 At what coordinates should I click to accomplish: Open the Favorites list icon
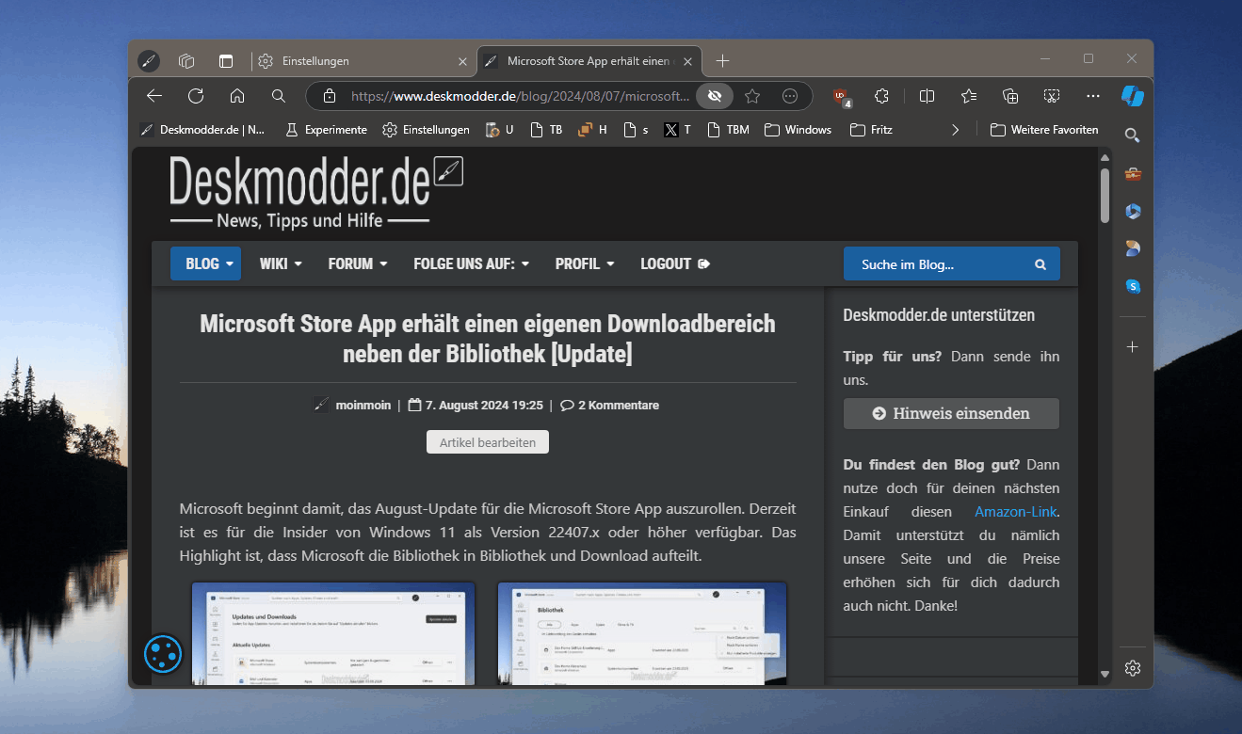969,96
